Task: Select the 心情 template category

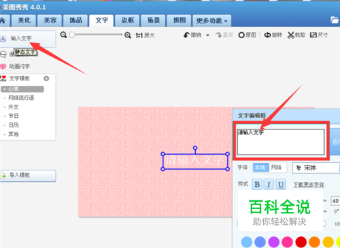Action: 22,89
